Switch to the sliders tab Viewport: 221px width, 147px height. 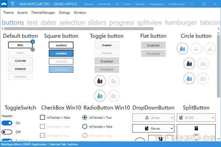[x=97, y=22]
